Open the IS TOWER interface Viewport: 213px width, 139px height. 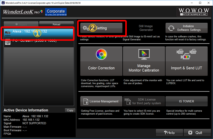pos(186,101)
